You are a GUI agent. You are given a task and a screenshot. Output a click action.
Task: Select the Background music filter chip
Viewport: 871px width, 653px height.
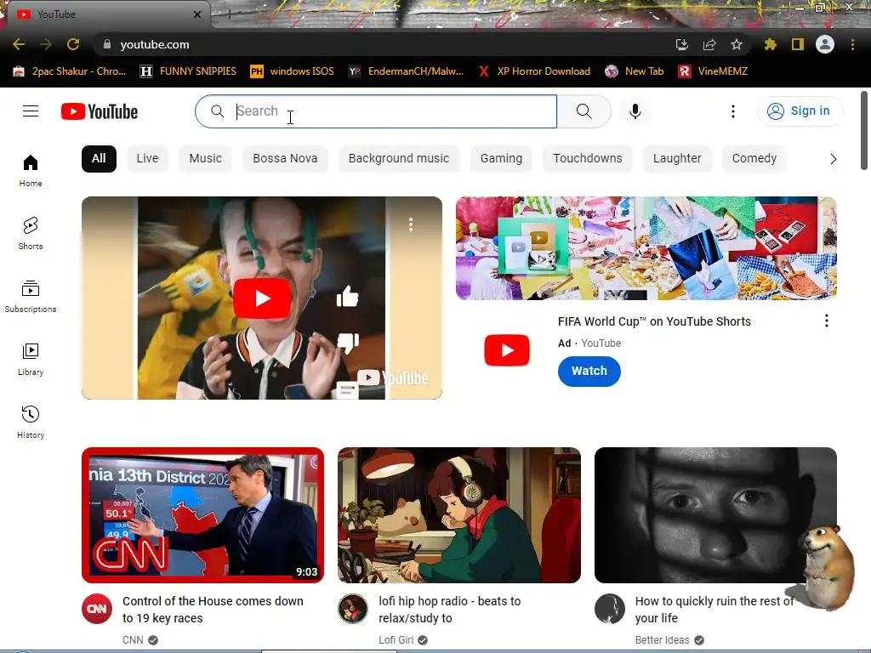pyautogui.click(x=399, y=159)
